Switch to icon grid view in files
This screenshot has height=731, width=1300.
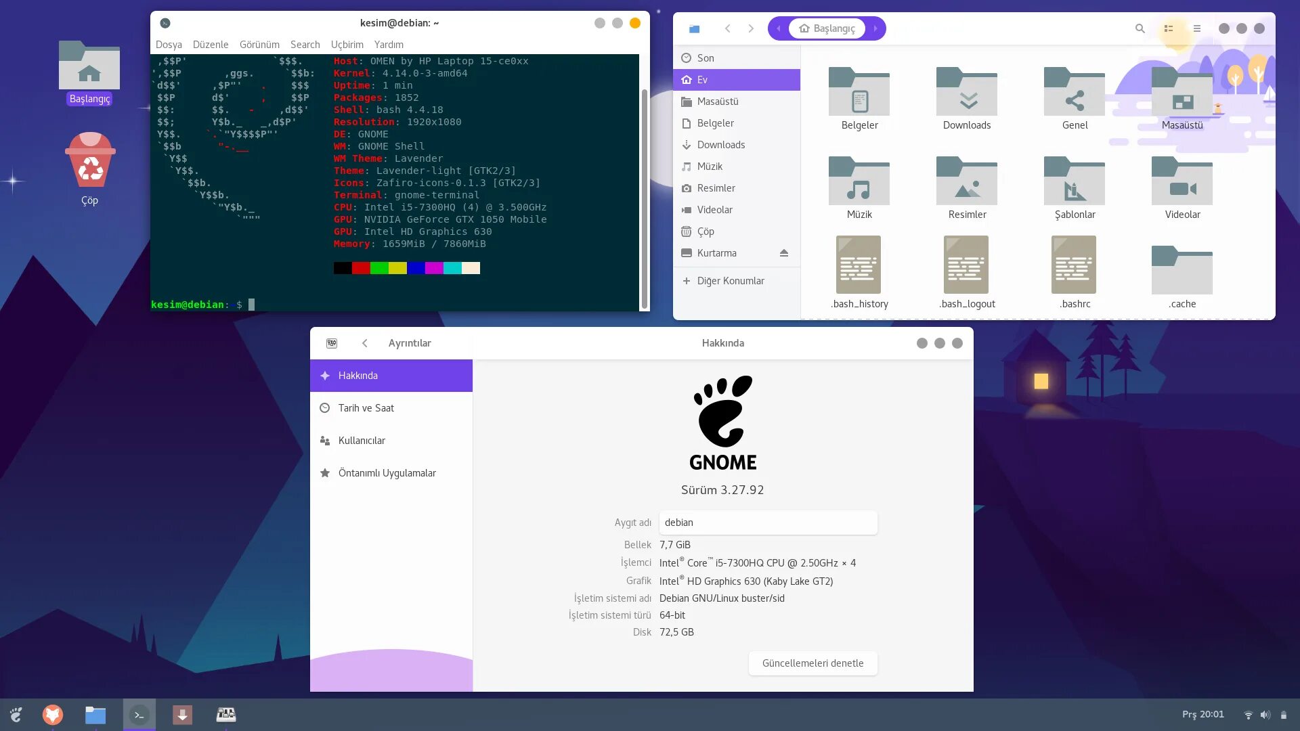click(1169, 28)
